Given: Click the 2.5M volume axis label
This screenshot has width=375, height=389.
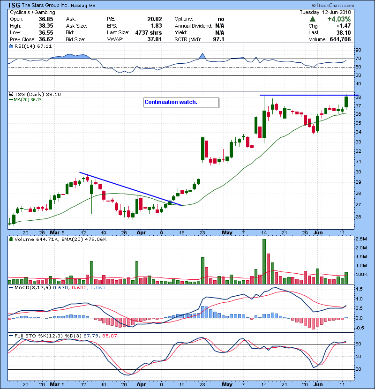Looking at the screenshot, I should coord(361,239).
